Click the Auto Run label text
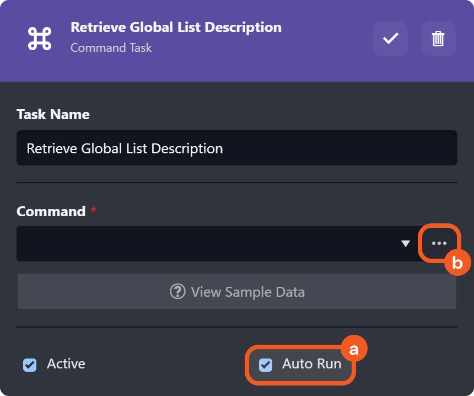The width and height of the screenshot is (474, 396). click(x=311, y=364)
